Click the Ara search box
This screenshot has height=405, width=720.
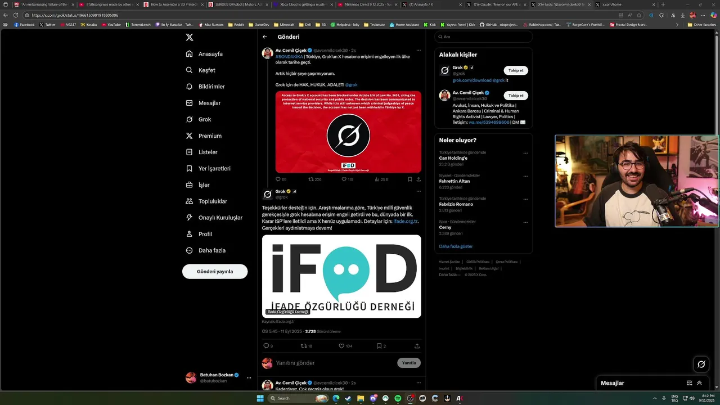tap(483, 37)
